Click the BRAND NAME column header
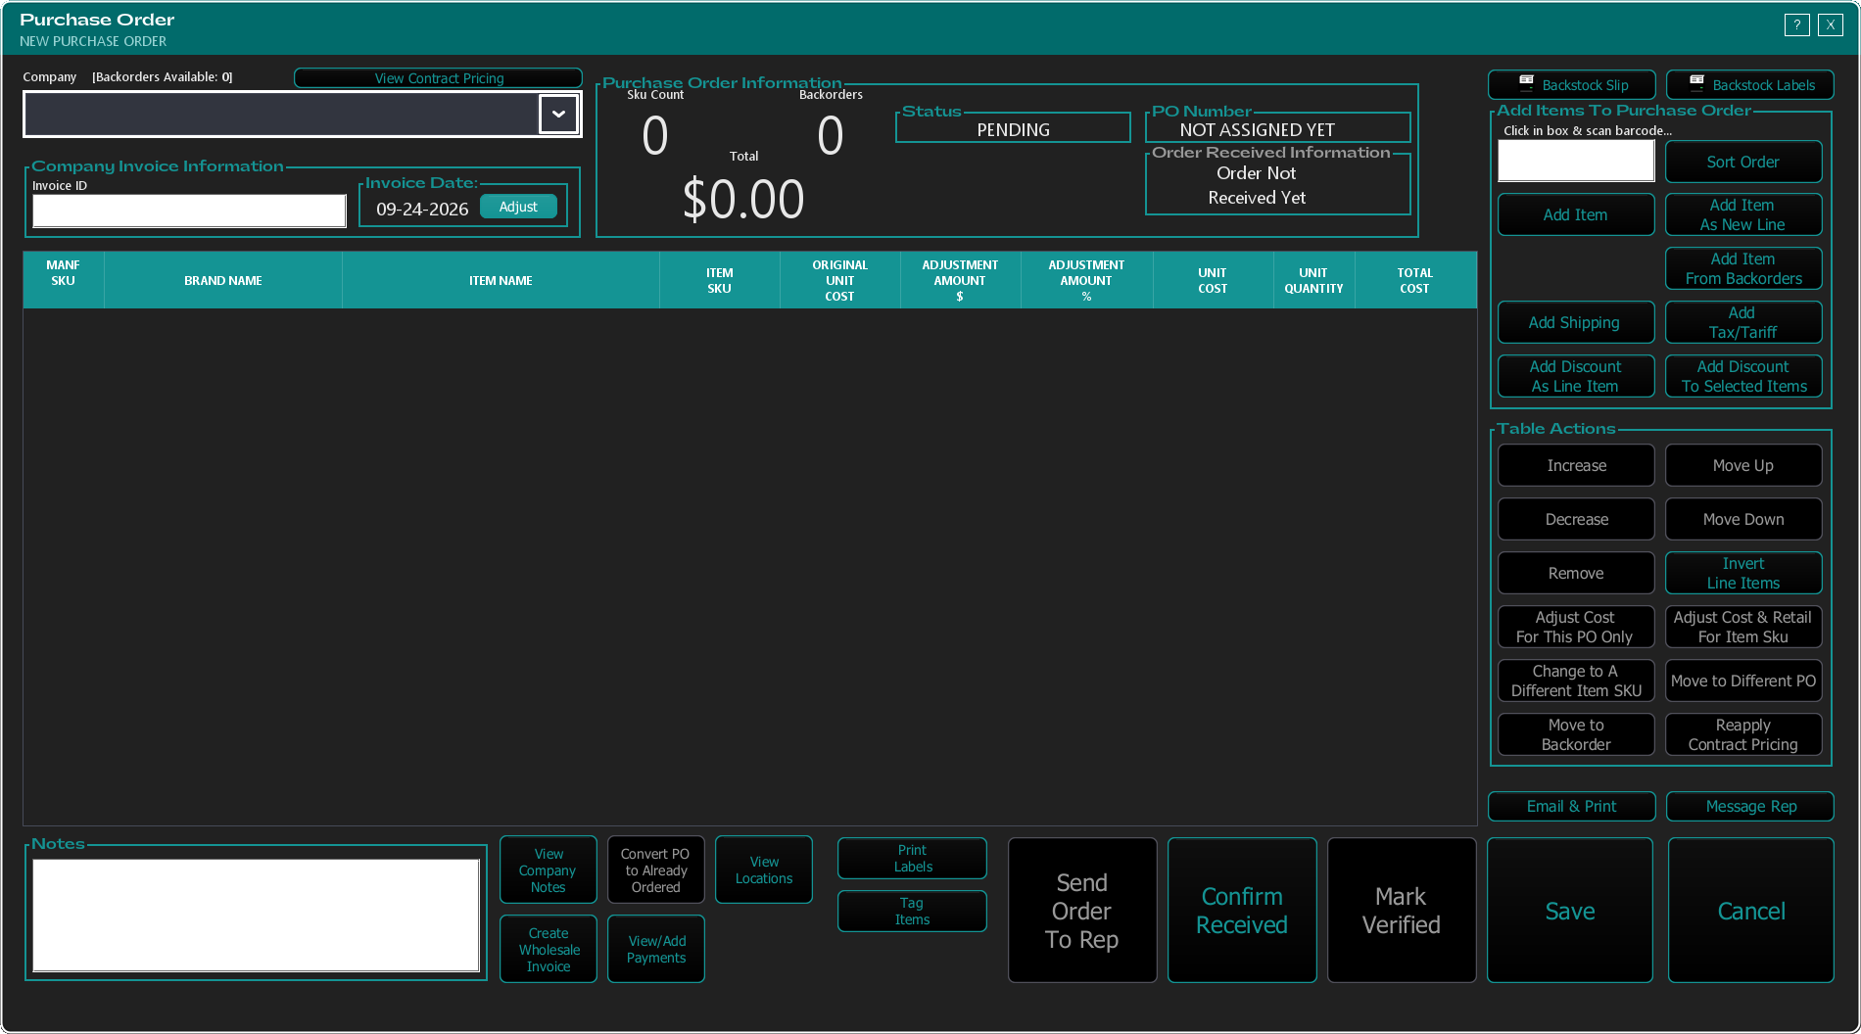 pos(223,280)
